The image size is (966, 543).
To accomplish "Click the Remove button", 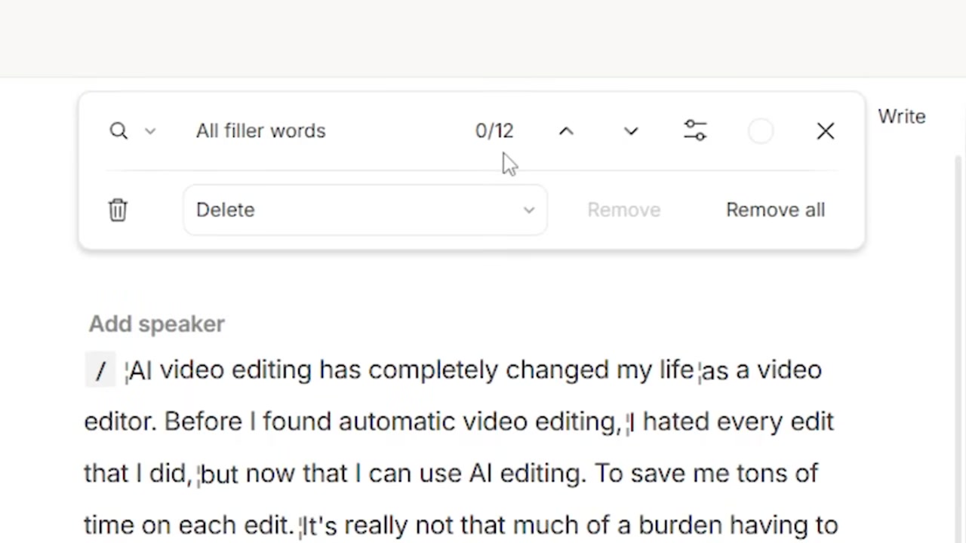I will (x=623, y=210).
